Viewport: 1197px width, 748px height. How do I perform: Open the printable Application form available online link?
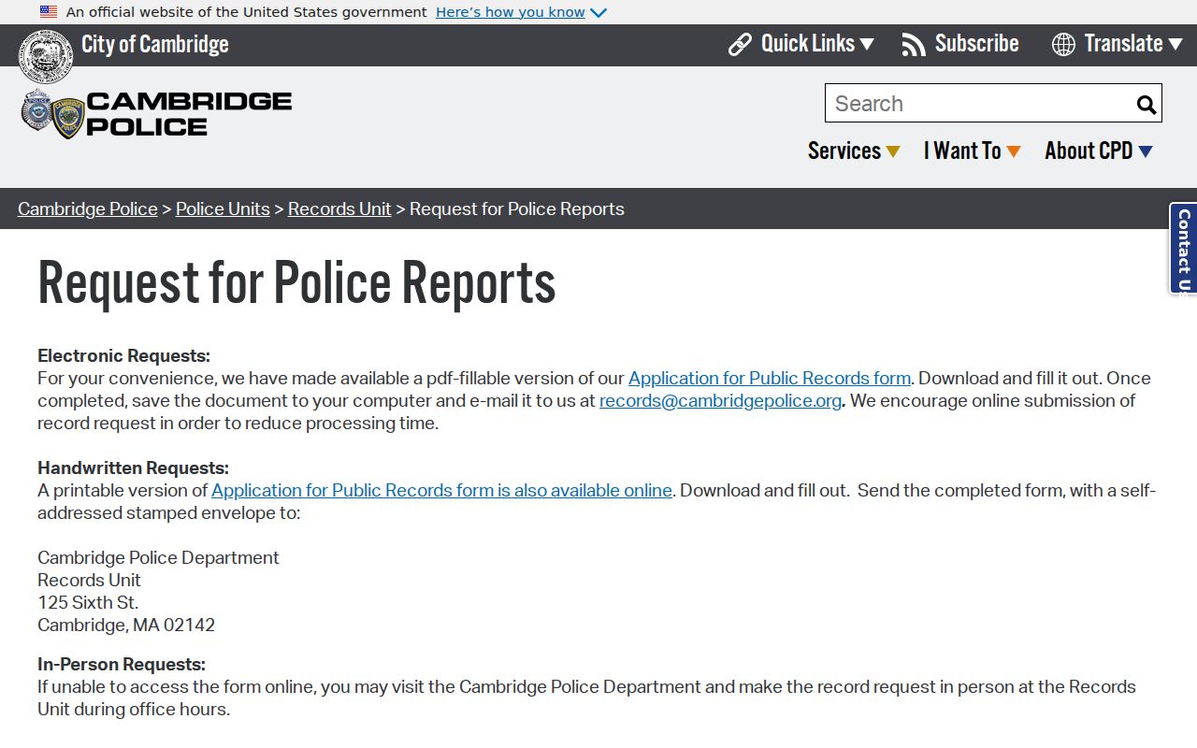point(441,490)
